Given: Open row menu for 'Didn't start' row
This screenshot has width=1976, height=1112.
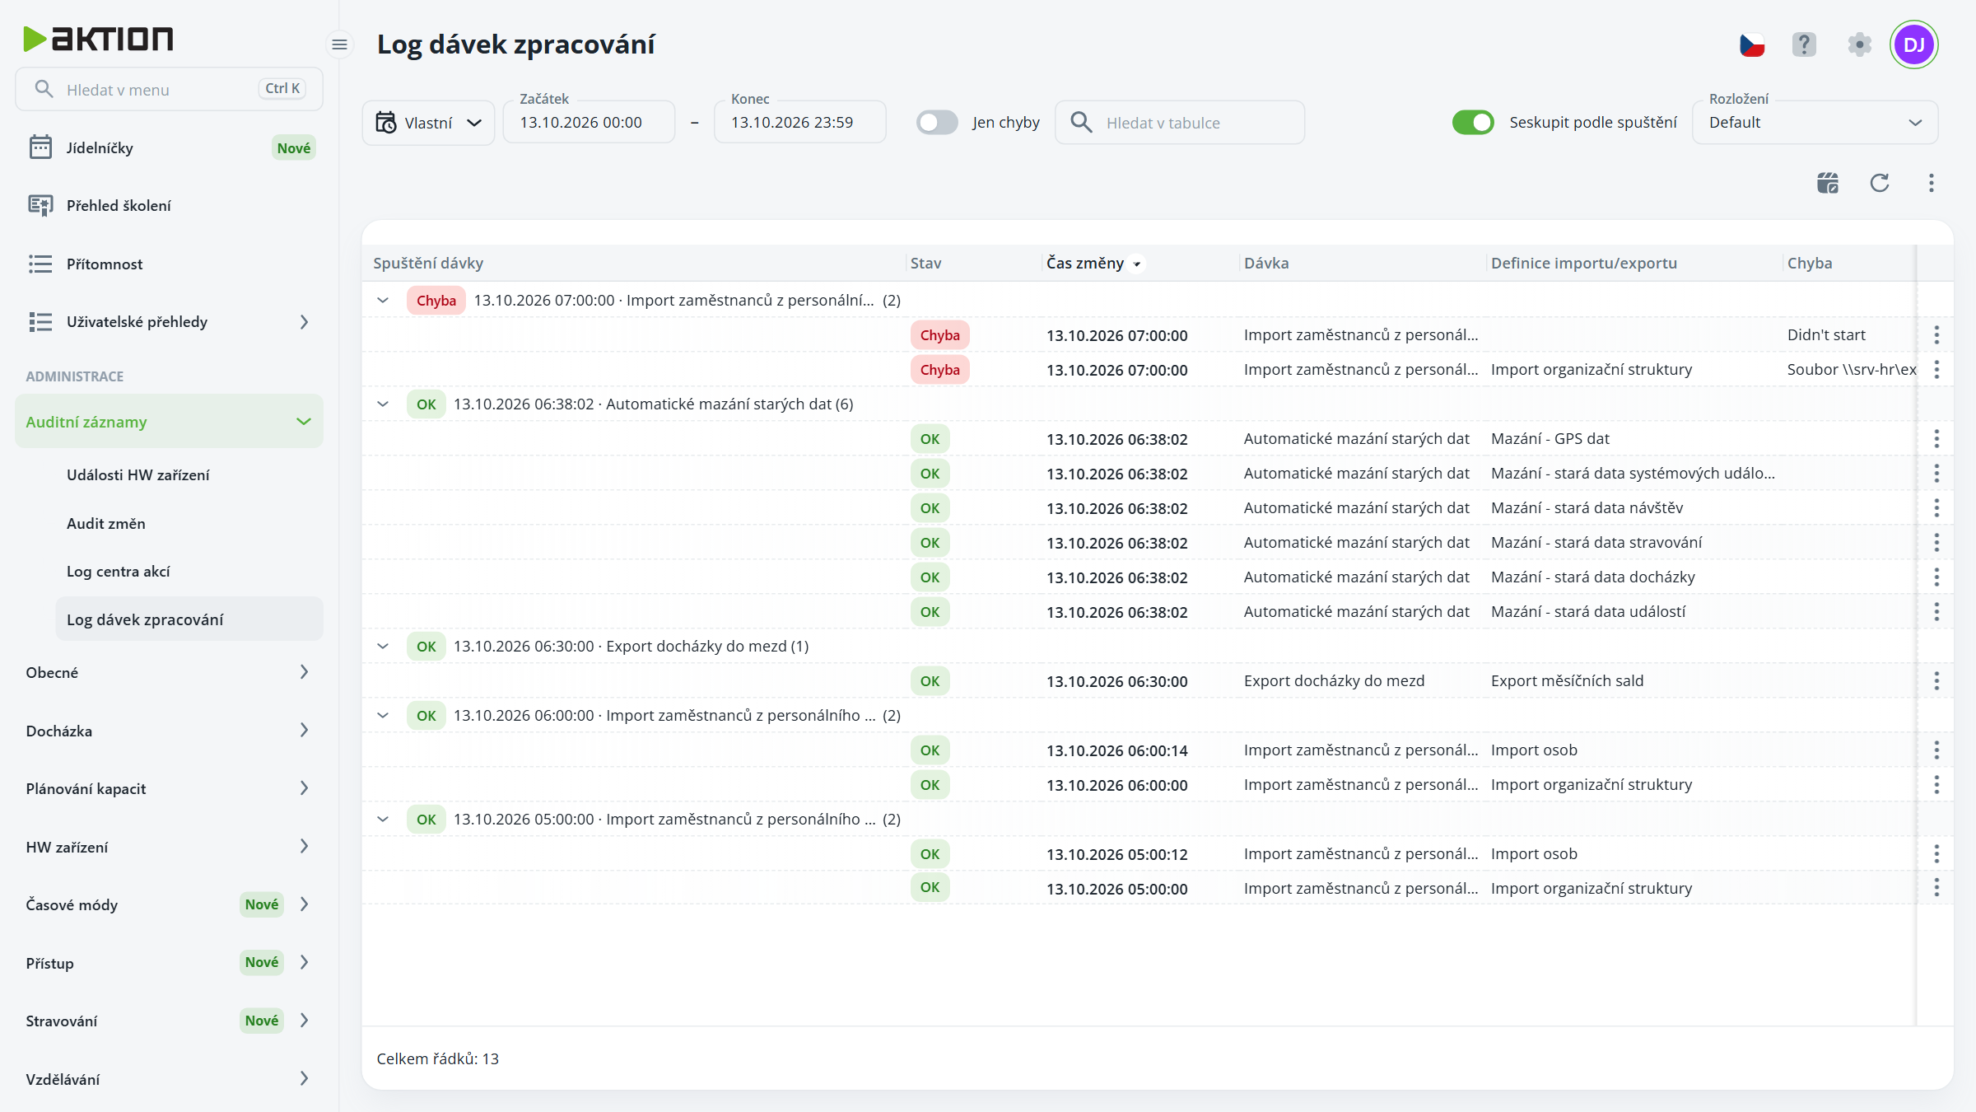Looking at the screenshot, I should point(1936,335).
